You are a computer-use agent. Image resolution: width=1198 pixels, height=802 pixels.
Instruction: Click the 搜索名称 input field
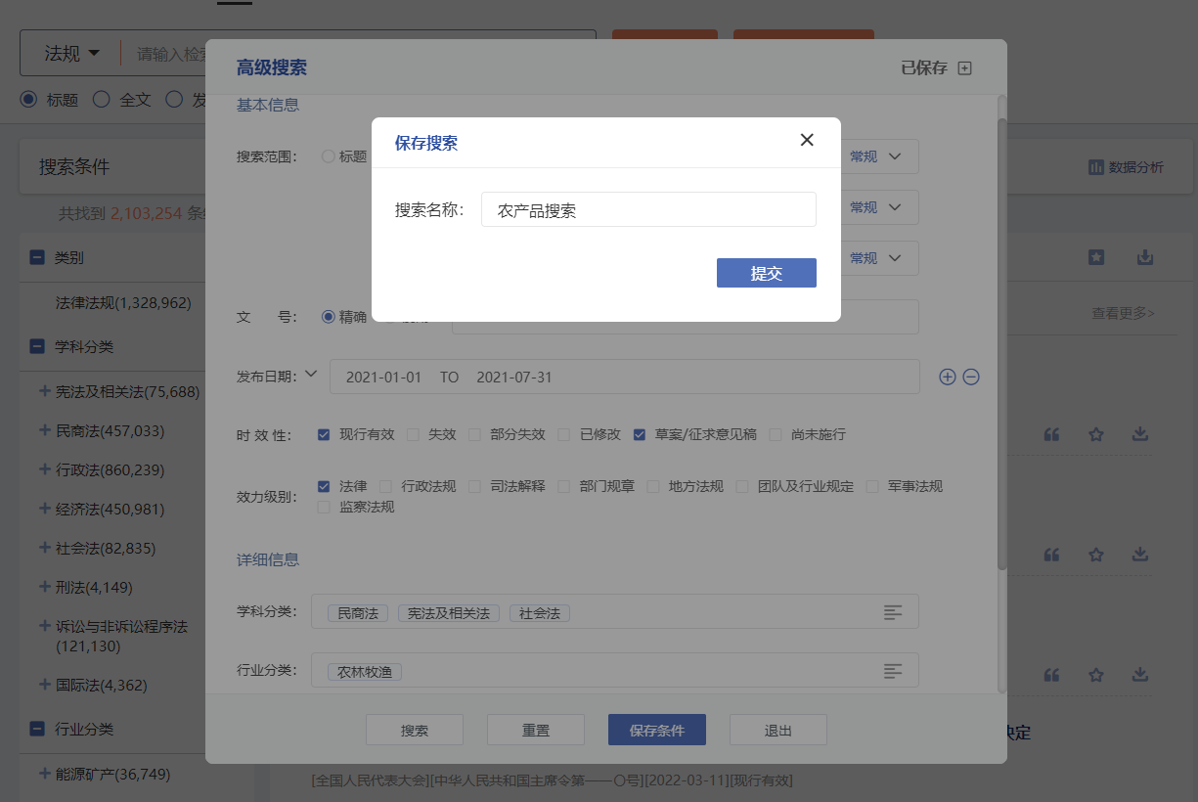(x=647, y=209)
